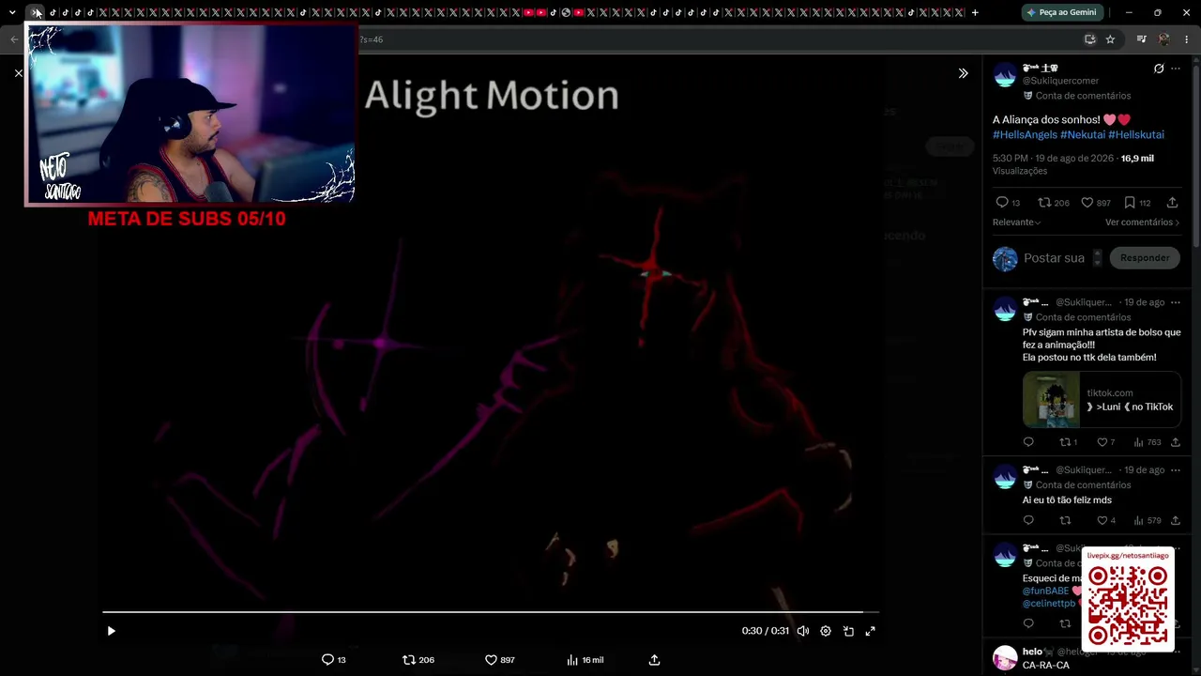Image resolution: width=1201 pixels, height=676 pixels.
Task: Share the Ai eu tô tão feliz comment
Action: (x=1175, y=520)
